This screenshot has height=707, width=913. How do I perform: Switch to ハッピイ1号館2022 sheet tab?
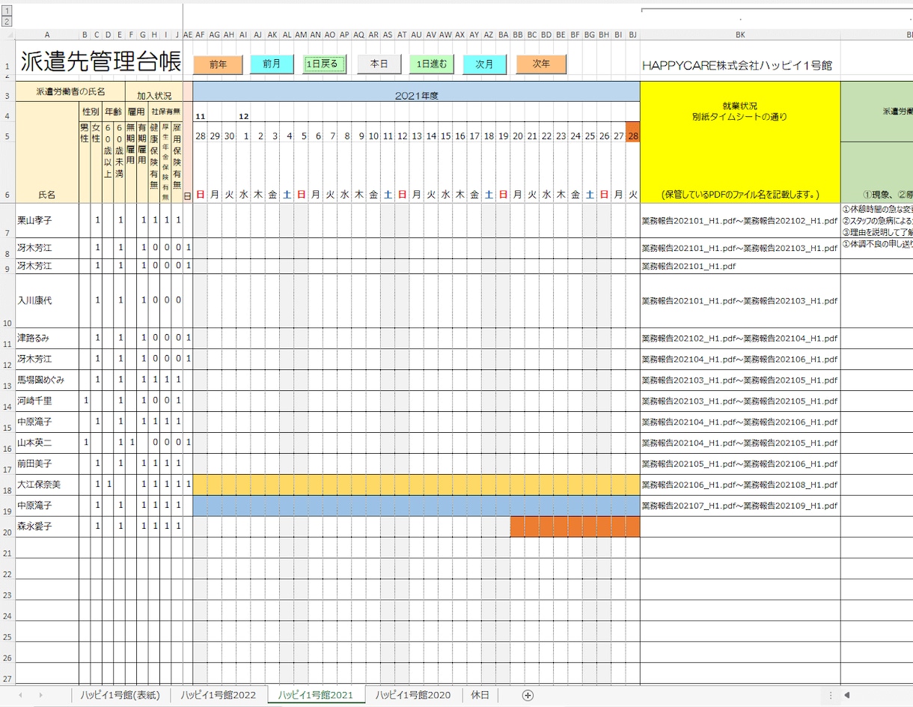218,695
